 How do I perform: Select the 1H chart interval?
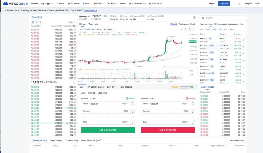[98, 29]
